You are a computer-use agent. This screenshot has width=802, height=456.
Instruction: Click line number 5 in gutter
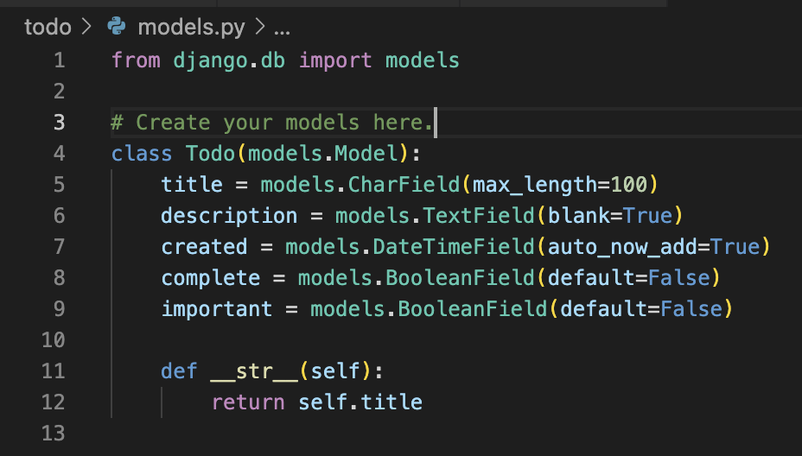click(x=60, y=185)
